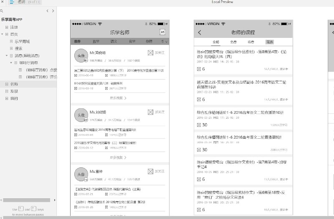Select the 收费 course tab
334x219 pixels.
pos(251,42)
